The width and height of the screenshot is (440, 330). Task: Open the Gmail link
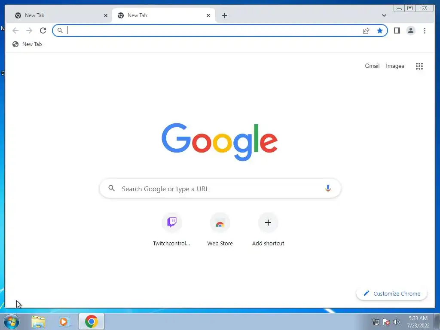coord(372,66)
